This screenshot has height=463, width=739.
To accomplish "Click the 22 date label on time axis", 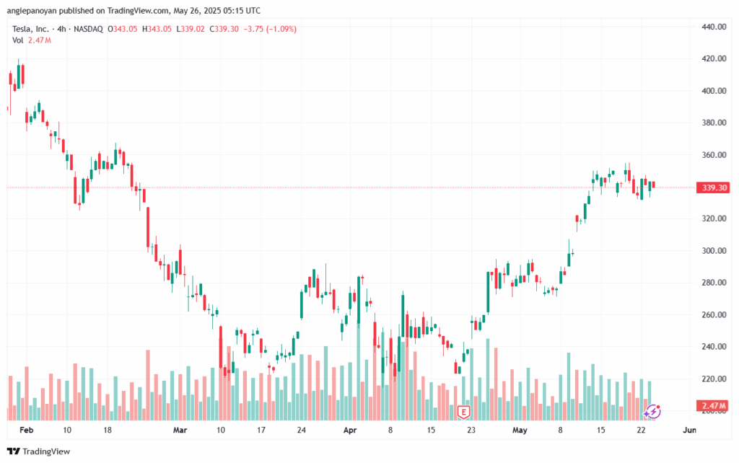I will [641, 430].
